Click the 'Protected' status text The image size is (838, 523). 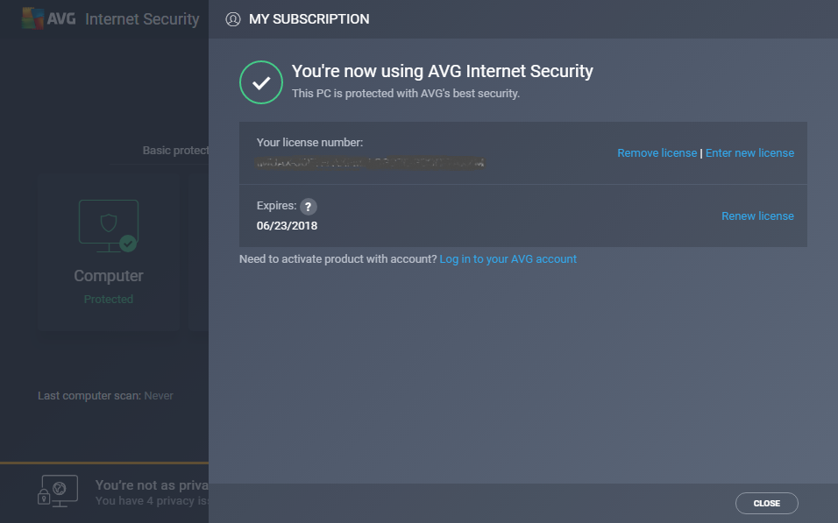(x=109, y=299)
